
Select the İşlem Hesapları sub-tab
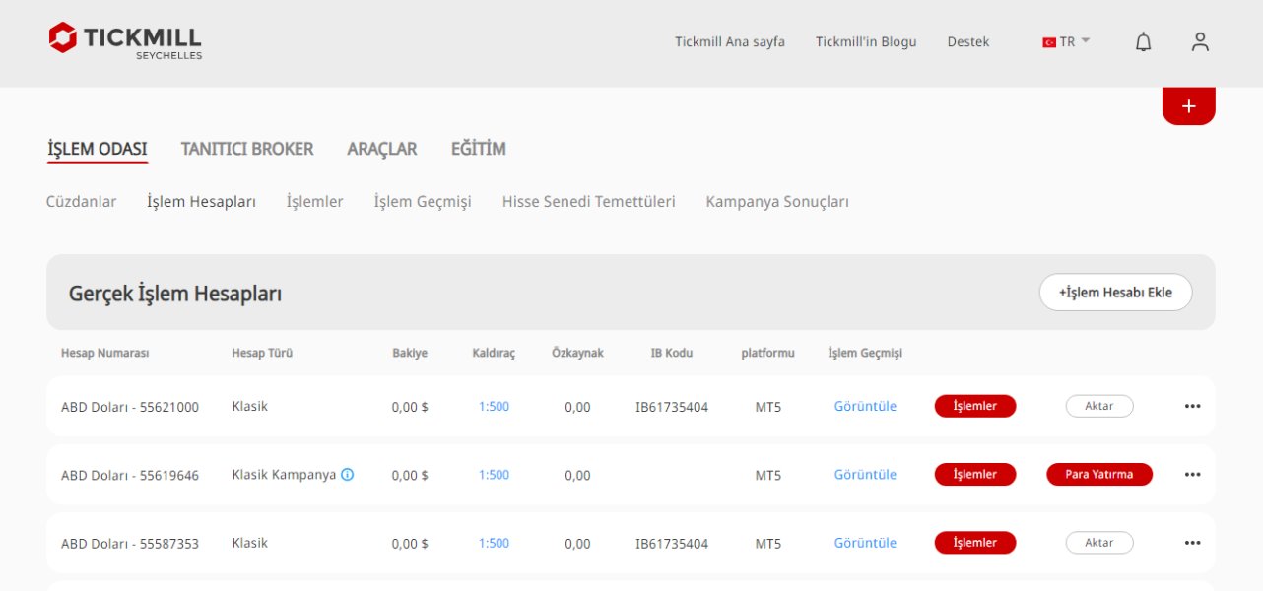point(201,201)
